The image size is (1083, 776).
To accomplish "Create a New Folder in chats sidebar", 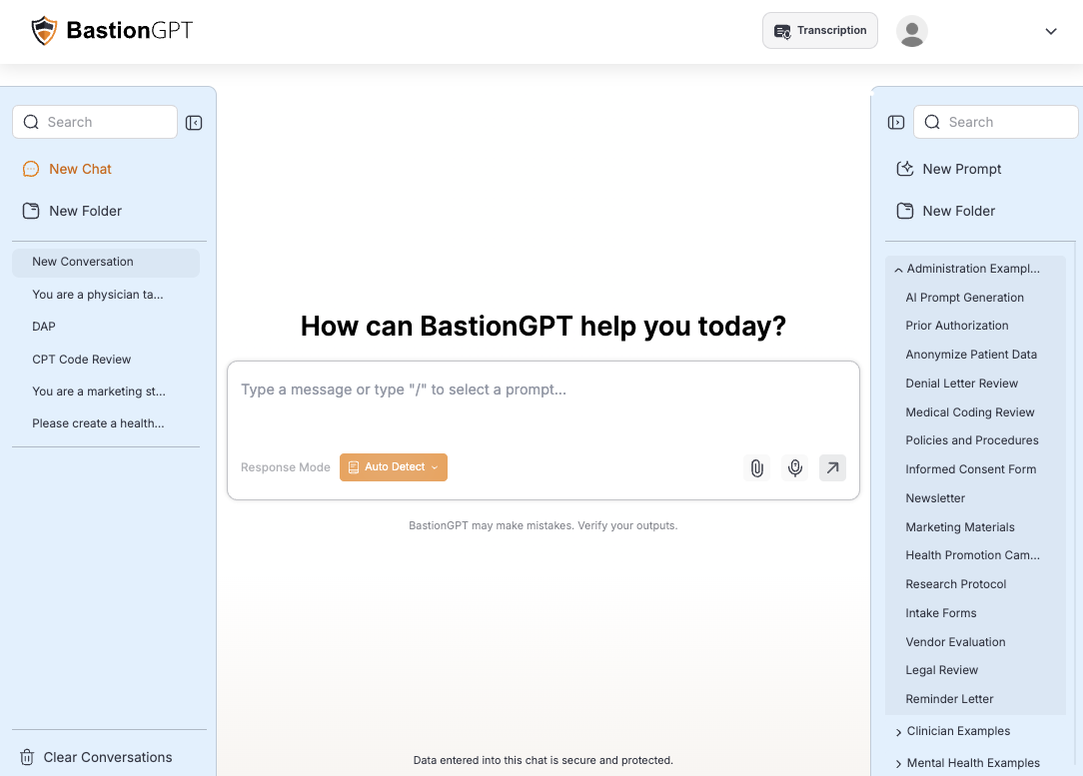I will 72,211.
